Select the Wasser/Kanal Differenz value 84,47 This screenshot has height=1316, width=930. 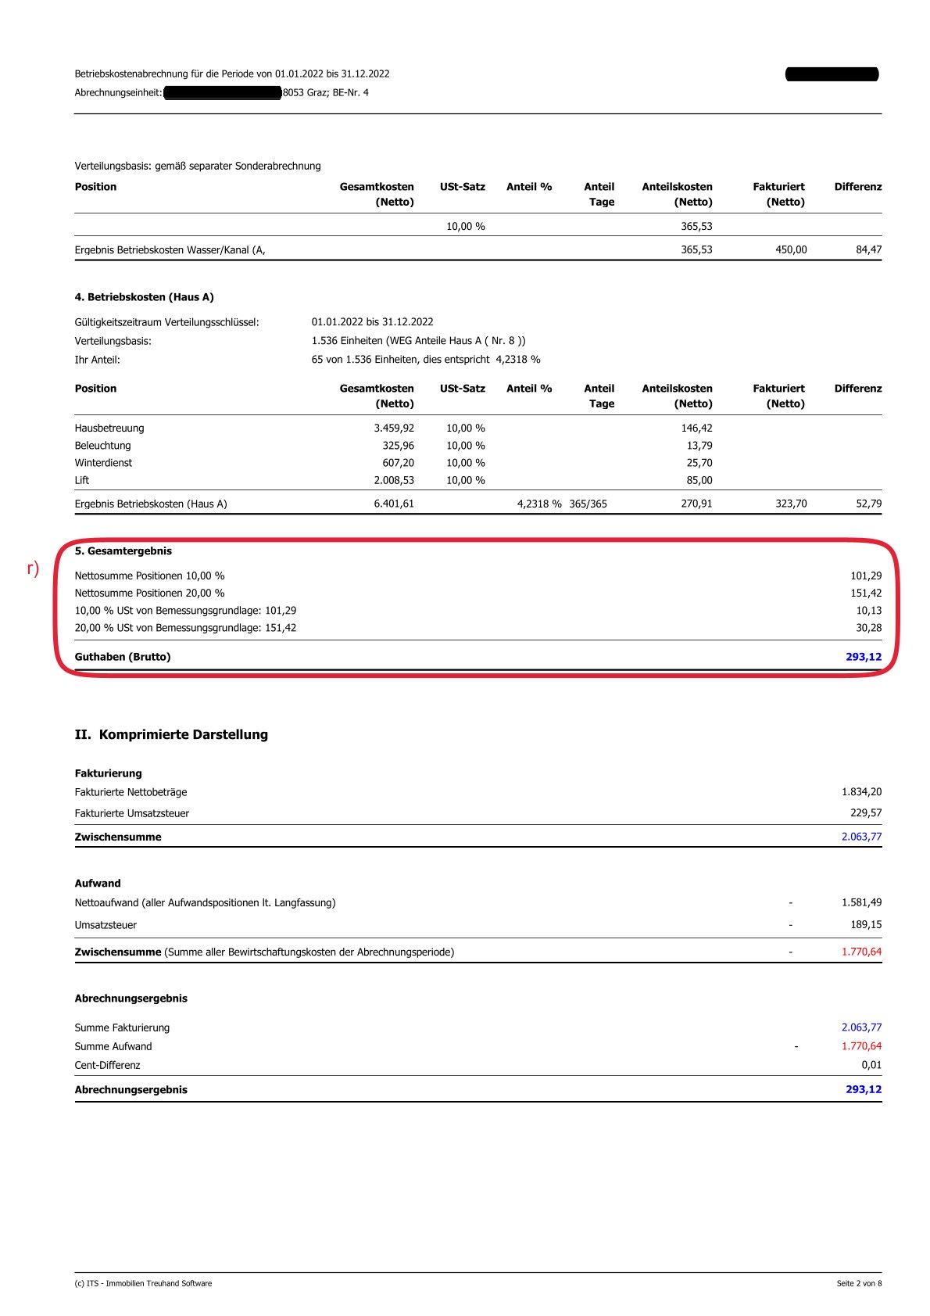[868, 249]
